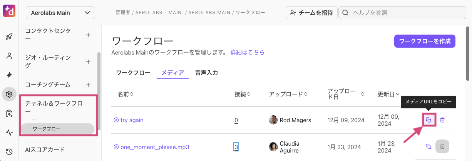This screenshot has height=161, width=472.
Task: Expand コンタクトセンター with plus icon
Action: pos(88,35)
